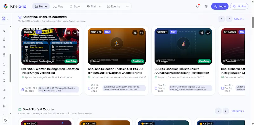The image size is (254, 125).
Task: Open the notifications bell
Action: click(x=197, y=6)
